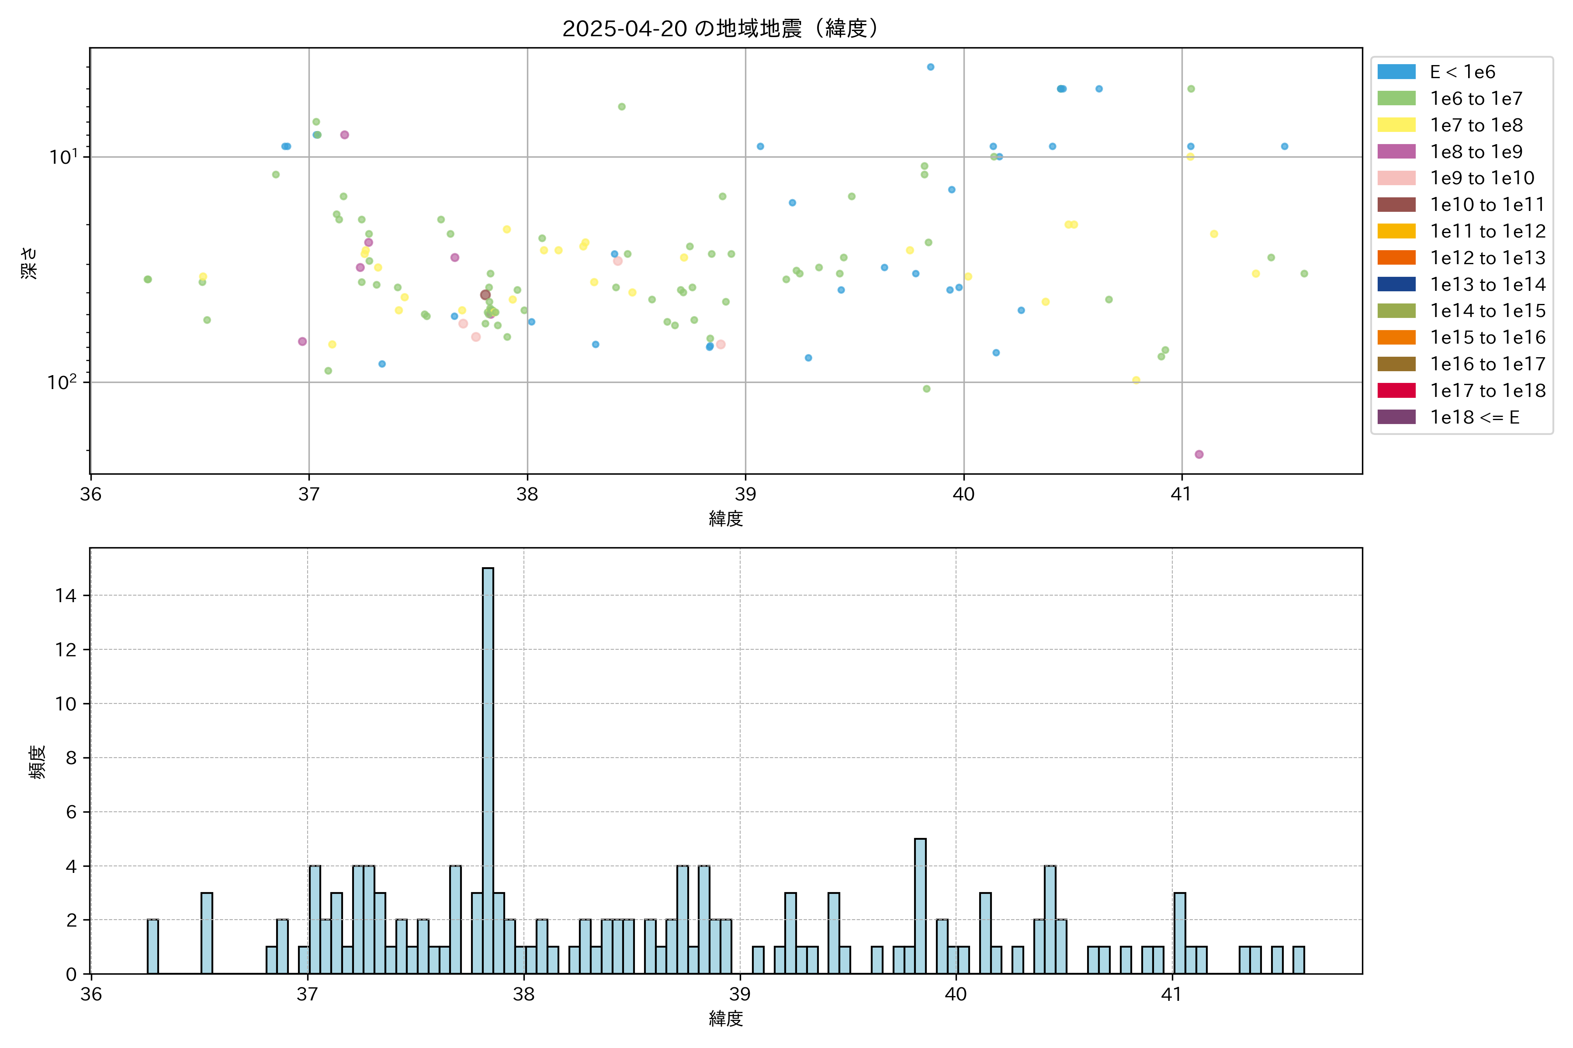Click the green '1e6 to 1e7' legend swatch

(1396, 99)
